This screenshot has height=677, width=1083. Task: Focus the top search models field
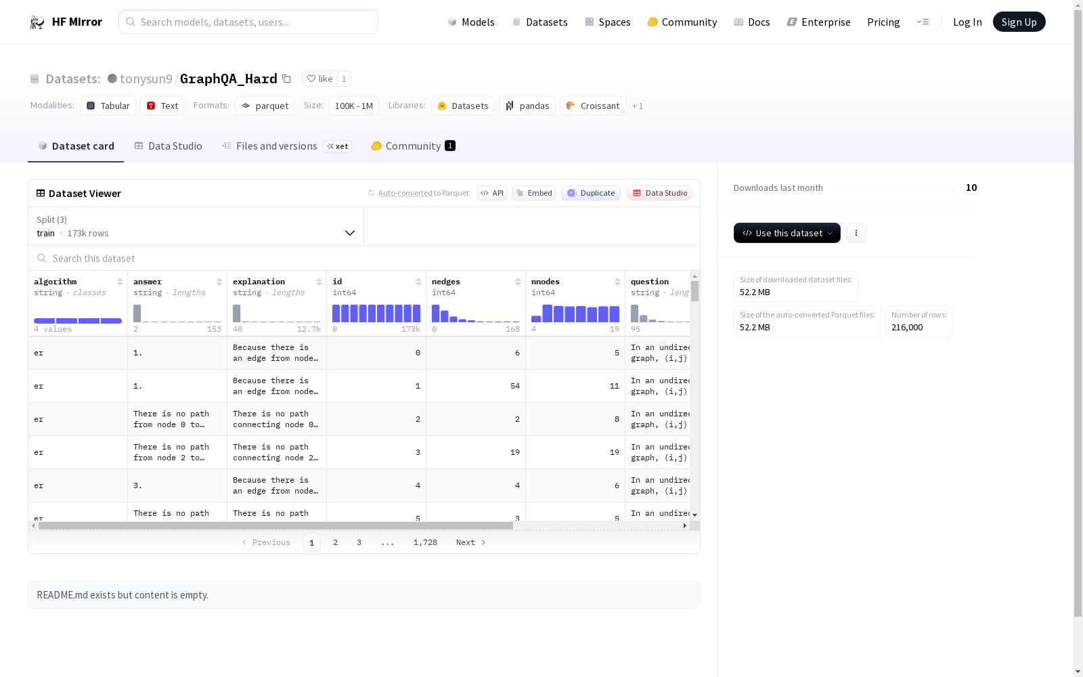(248, 22)
